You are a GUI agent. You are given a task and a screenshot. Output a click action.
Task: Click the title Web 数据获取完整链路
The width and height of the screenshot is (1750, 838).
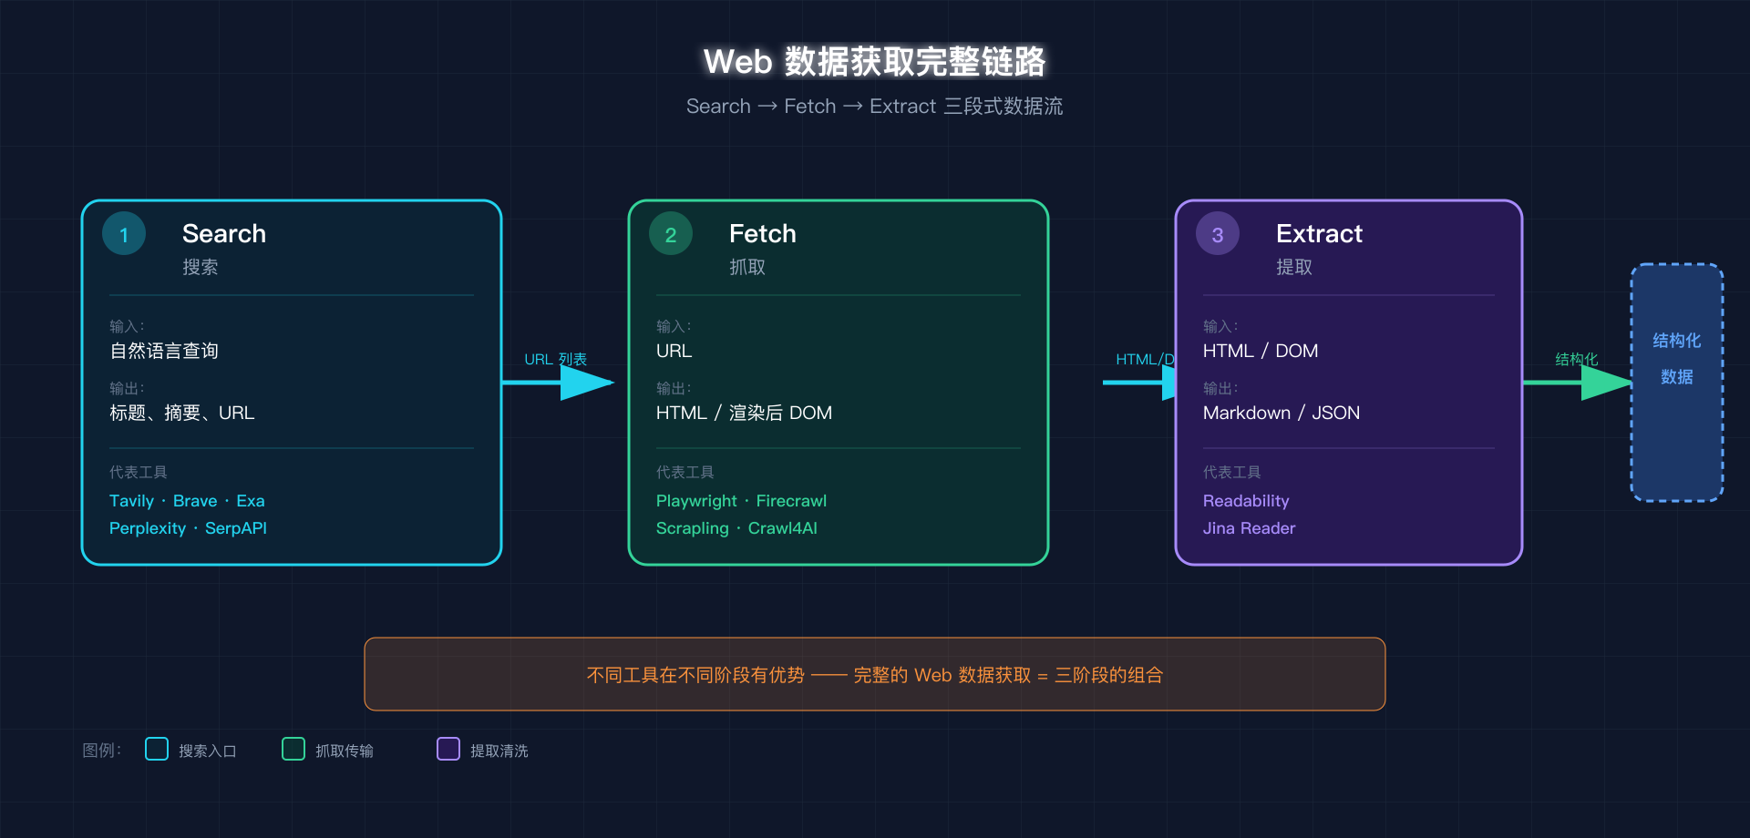tap(875, 62)
